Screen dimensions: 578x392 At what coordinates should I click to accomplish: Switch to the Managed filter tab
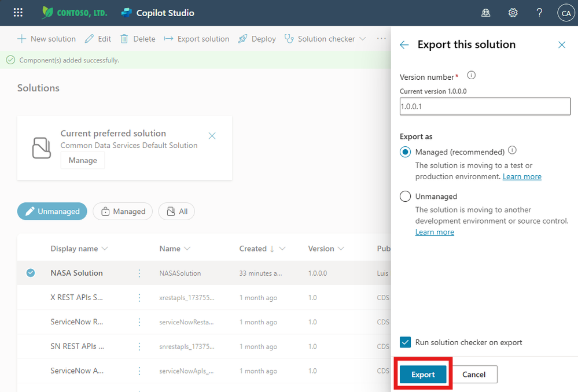(123, 212)
